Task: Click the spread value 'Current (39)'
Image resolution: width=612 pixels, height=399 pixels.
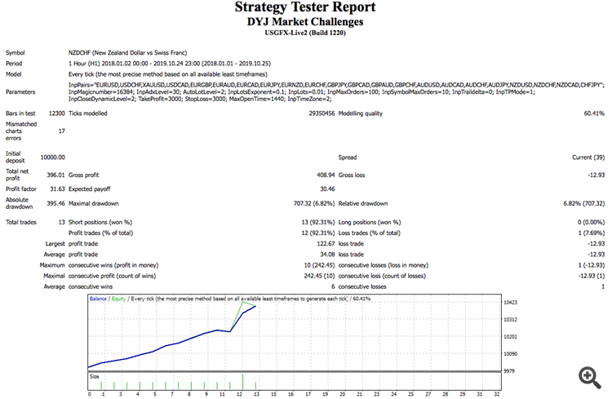Action: [588, 157]
